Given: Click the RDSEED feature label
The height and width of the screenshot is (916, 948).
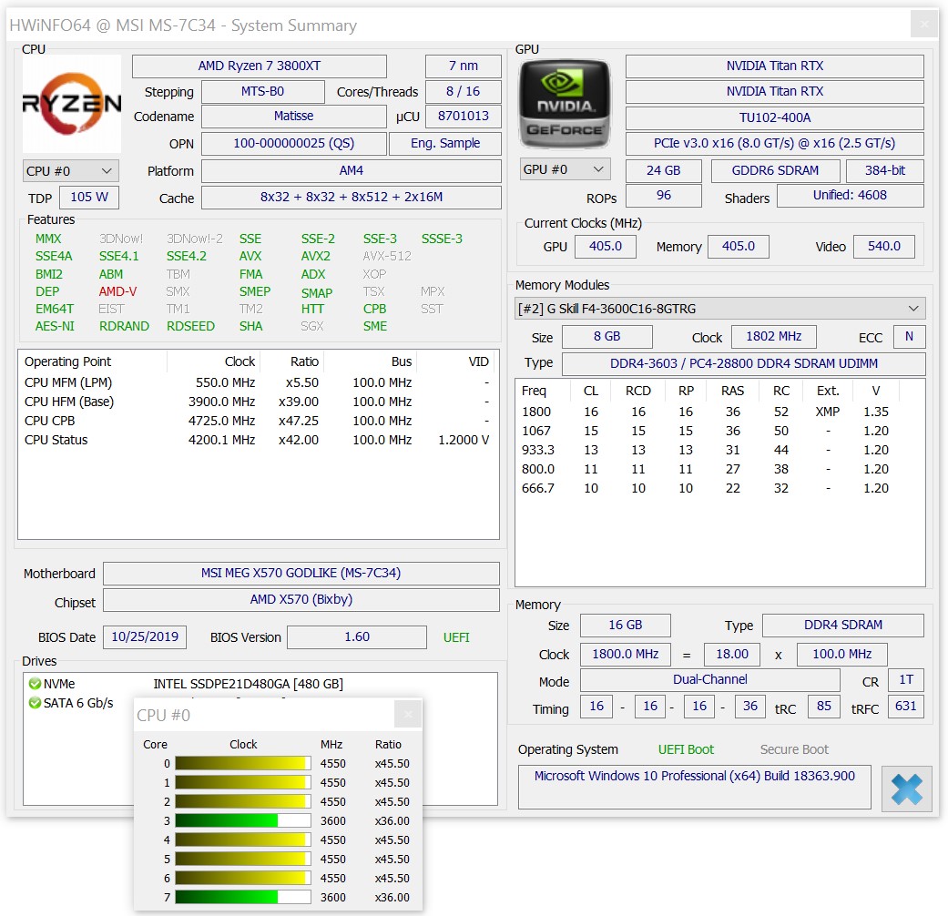Looking at the screenshot, I should point(190,327).
